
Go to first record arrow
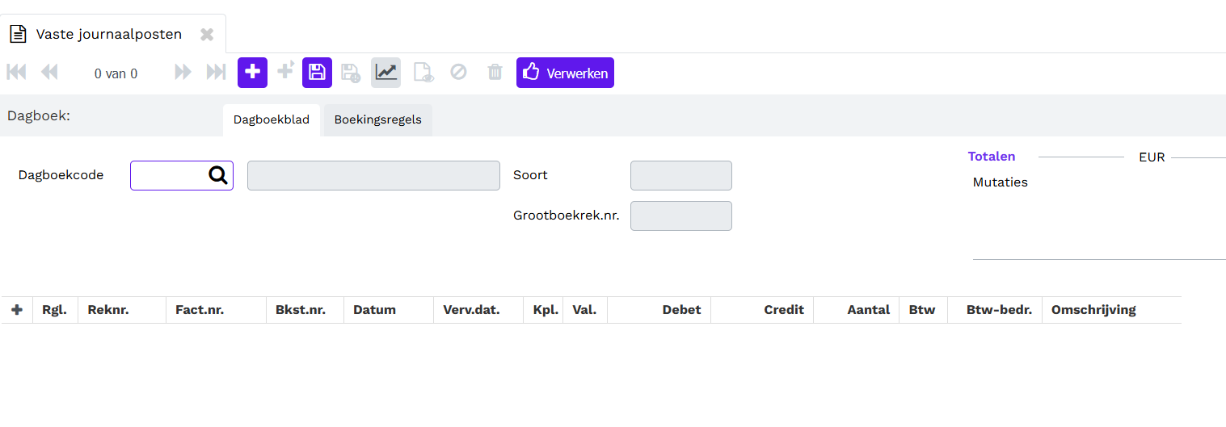[16, 73]
